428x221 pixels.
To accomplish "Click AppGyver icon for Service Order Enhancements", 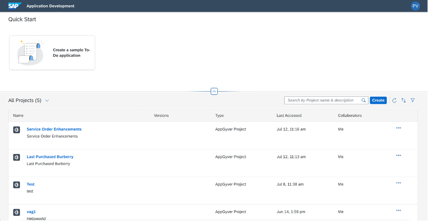I will pyautogui.click(x=17, y=130).
